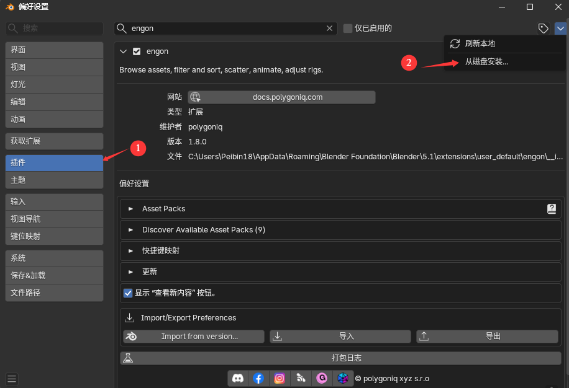Collapse the engon add-on details
The height and width of the screenshot is (388, 569).
(124, 51)
